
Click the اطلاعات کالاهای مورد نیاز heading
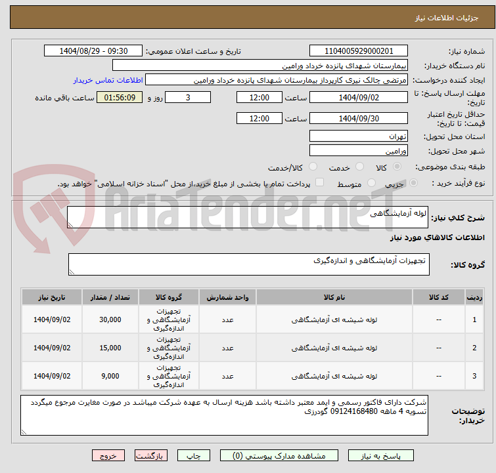pyautogui.click(x=437, y=237)
